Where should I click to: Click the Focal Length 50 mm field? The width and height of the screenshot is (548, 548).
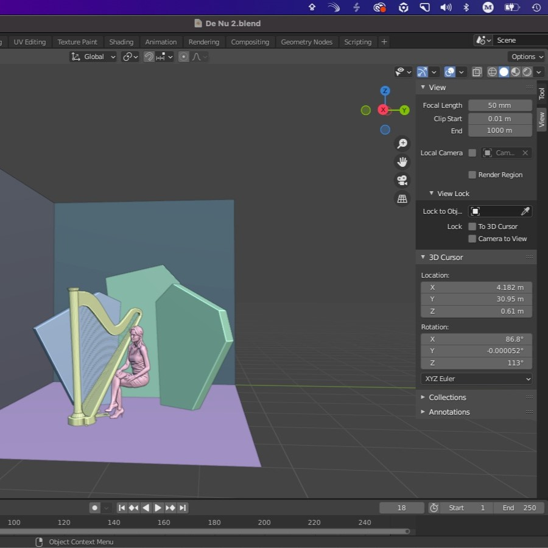[x=499, y=105]
